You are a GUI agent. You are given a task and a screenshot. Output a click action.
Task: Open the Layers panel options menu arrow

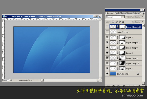(x=143, y=13)
